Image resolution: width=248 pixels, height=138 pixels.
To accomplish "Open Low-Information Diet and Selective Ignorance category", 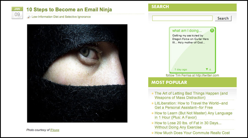I will 61,17.
